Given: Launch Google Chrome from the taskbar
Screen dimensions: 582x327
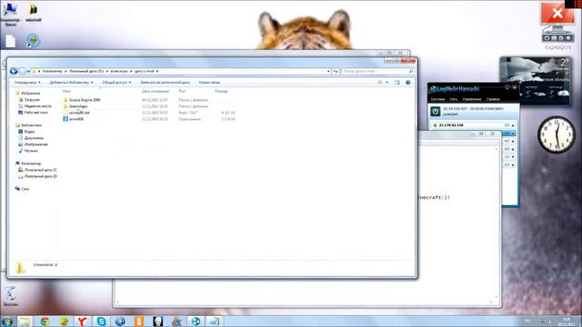Looking at the screenshot, I should pyautogui.click(x=45, y=321).
